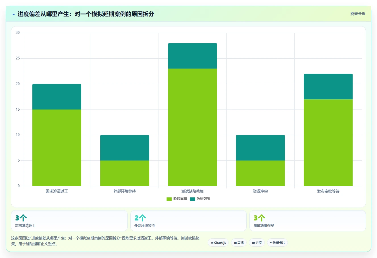Click the description paragraph below the cards
Image resolution: width=377 pixels, height=258 pixels.
click(105, 241)
